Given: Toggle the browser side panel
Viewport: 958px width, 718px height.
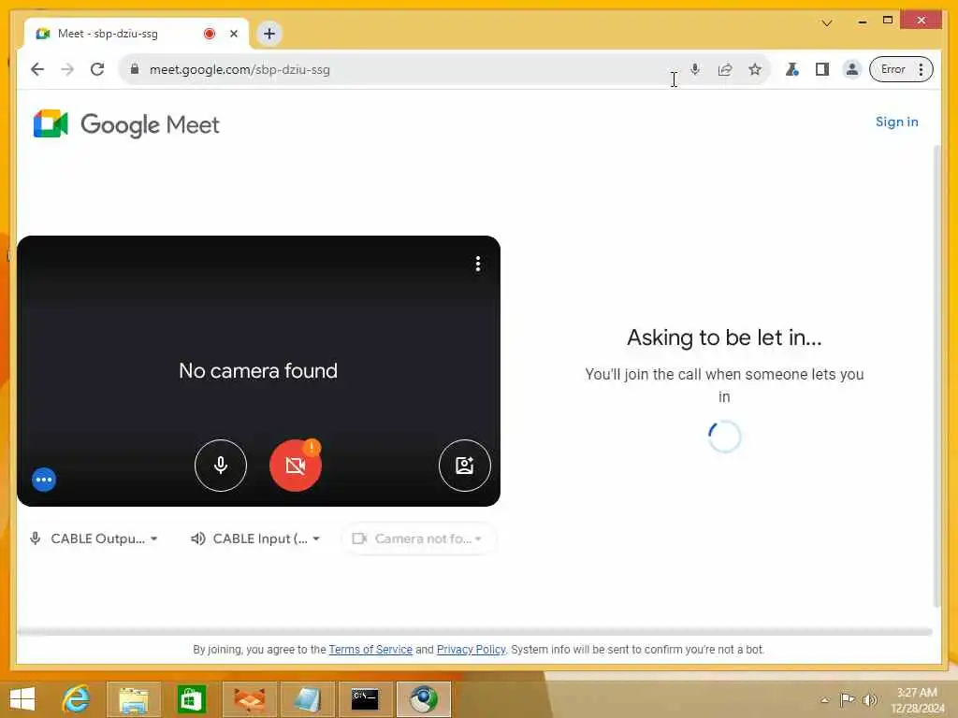Looking at the screenshot, I should point(821,69).
